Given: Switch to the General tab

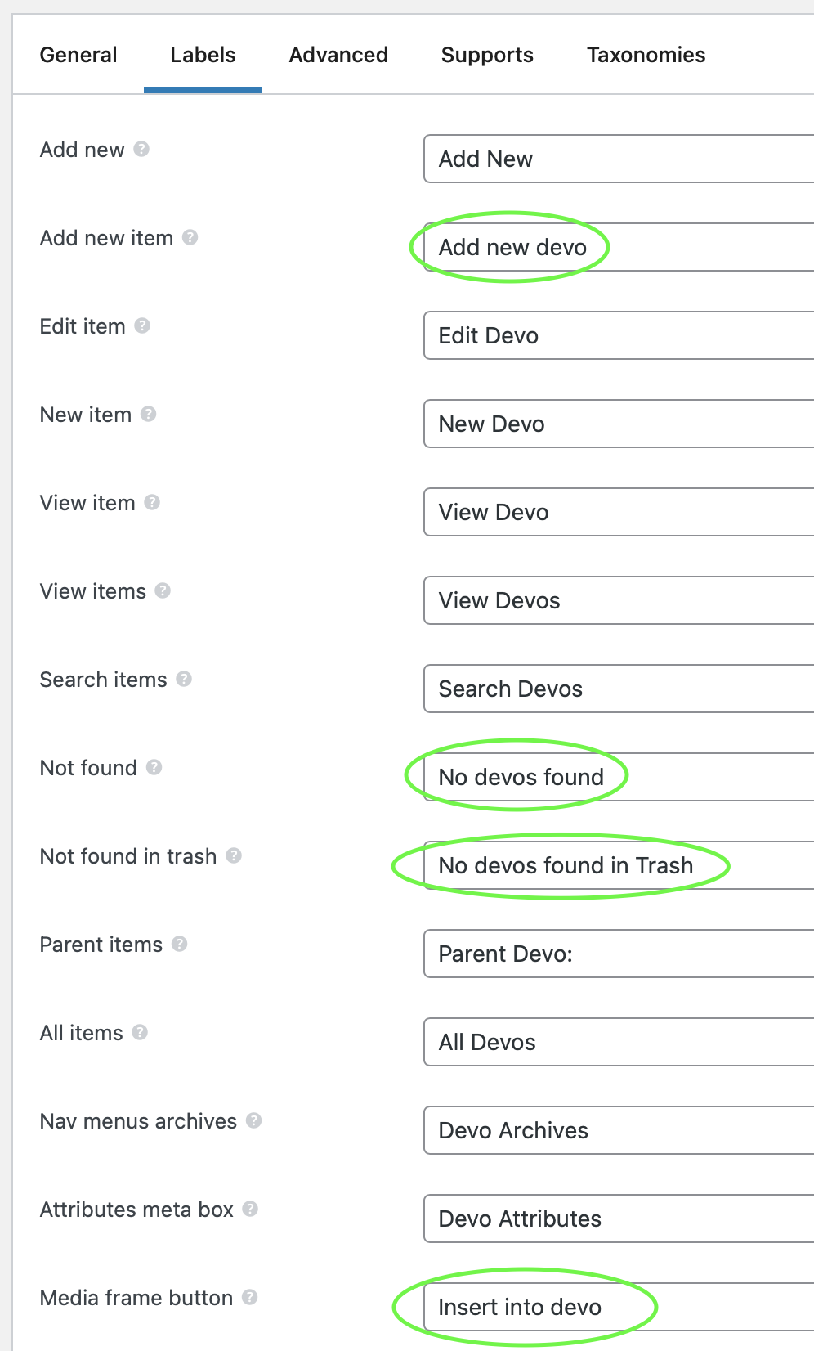Looking at the screenshot, I should [78, 55].
